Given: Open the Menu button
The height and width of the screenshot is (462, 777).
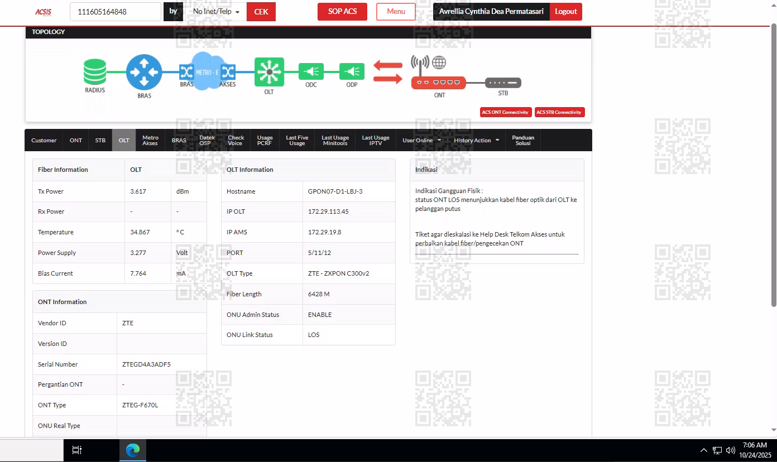Looking at the screenshot, I should click(x=396, y=12).
